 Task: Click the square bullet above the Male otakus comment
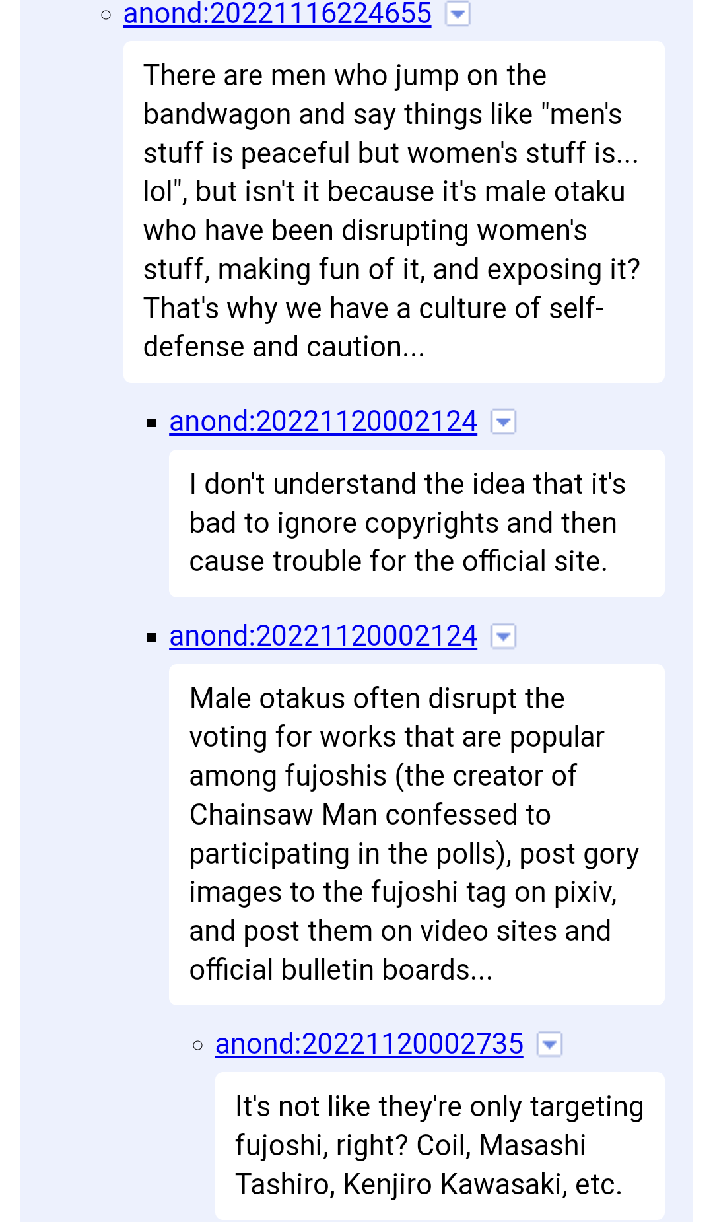click(x=153, y=638)
